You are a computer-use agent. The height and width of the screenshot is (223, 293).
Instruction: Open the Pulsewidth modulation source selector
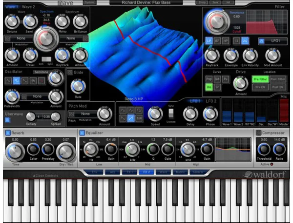pos(35,96)
